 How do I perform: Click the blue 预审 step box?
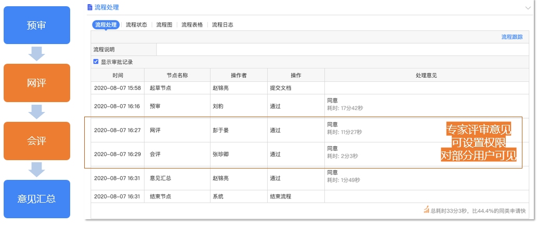pos(37,25)
